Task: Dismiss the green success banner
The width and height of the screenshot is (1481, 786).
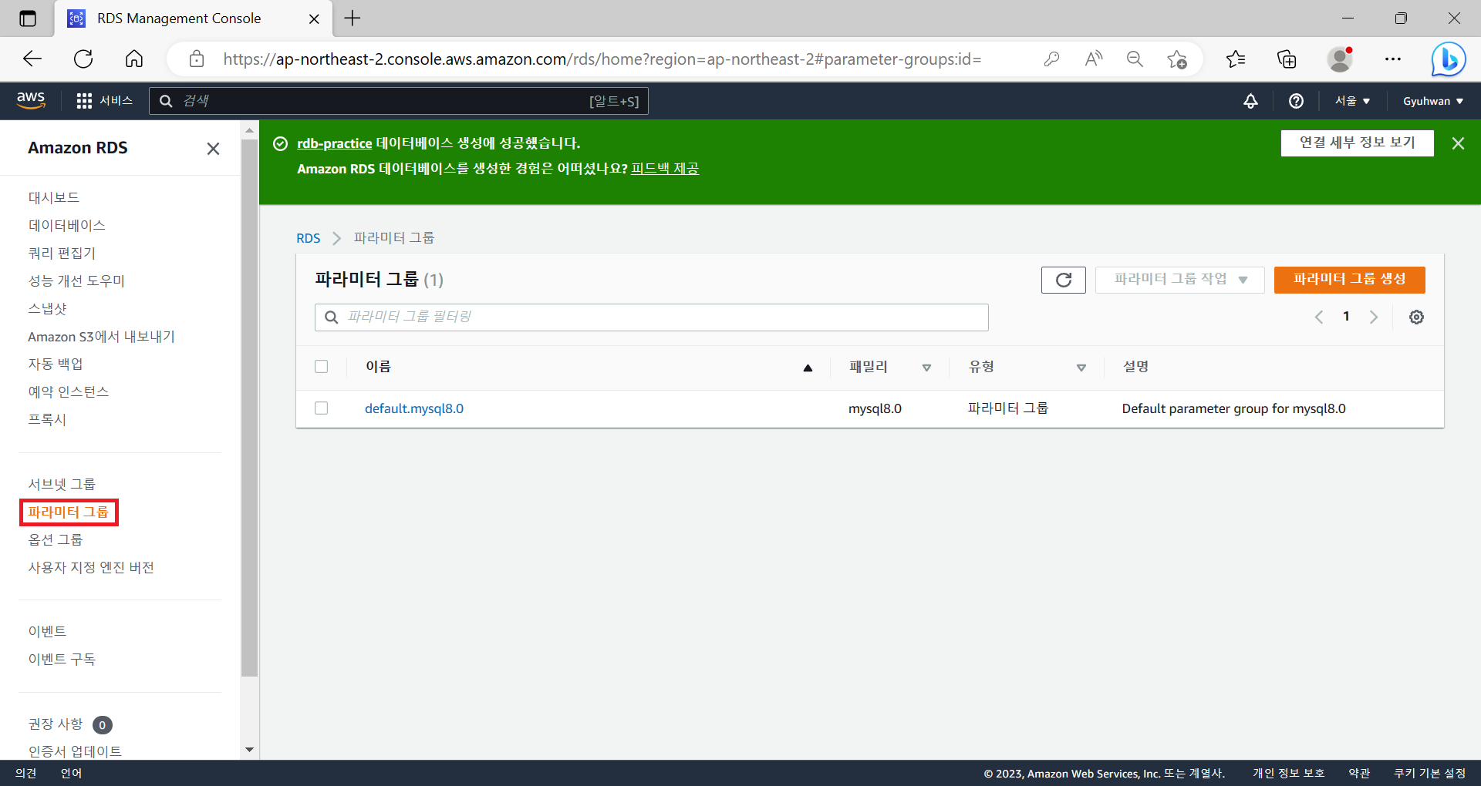Action: point(1458,143)
